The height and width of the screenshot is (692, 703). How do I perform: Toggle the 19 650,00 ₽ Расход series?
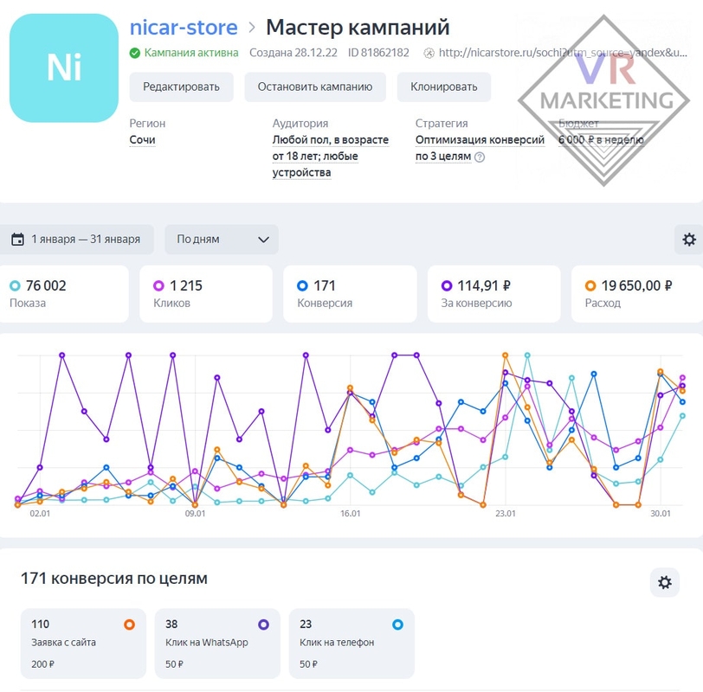click(637, 294)
